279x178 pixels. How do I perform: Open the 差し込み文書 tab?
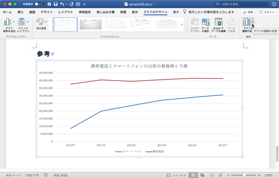[105, 12]
